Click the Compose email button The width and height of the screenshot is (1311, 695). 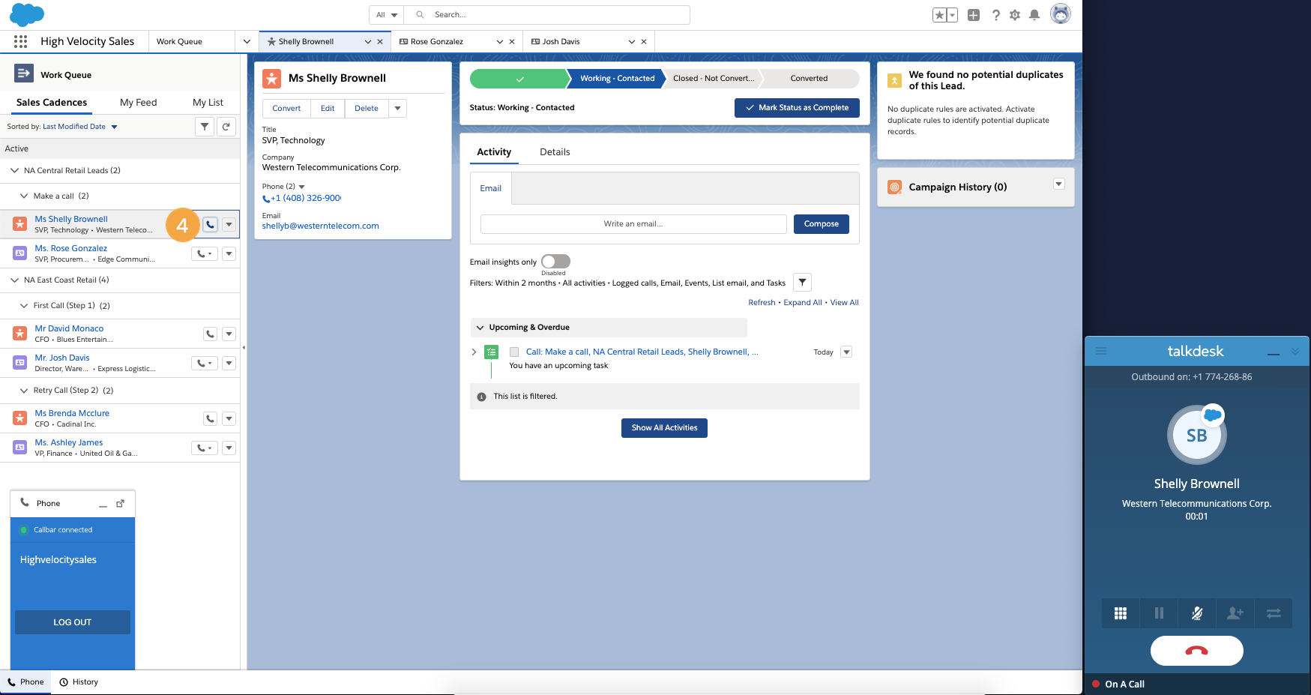click(x=822, y=224)
